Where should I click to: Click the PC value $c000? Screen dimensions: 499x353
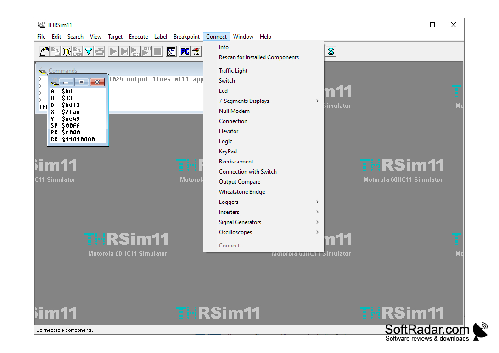point(71,132)
